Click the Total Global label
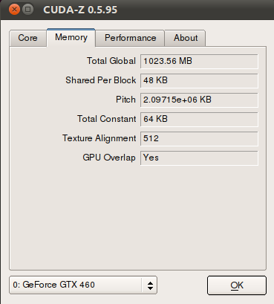274x304 pixels. pyautogui.click(x=111, y=61)
